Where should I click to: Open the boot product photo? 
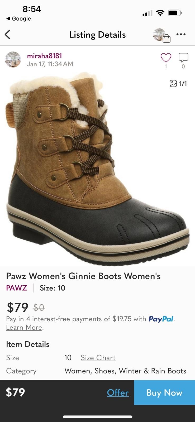97,169
